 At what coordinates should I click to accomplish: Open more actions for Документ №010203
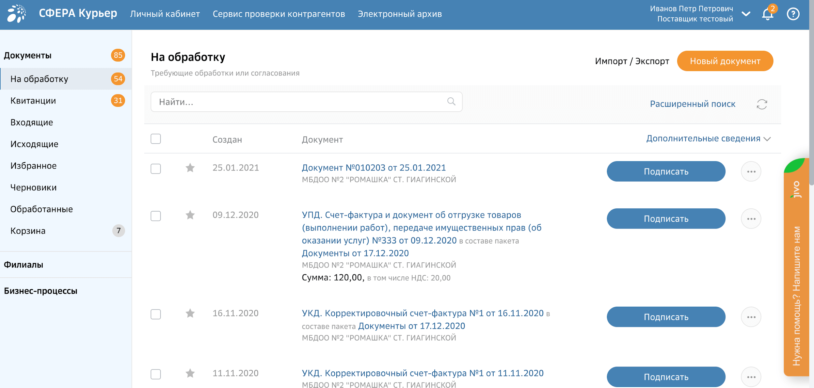pyautogui.click(x=751, y=172)
